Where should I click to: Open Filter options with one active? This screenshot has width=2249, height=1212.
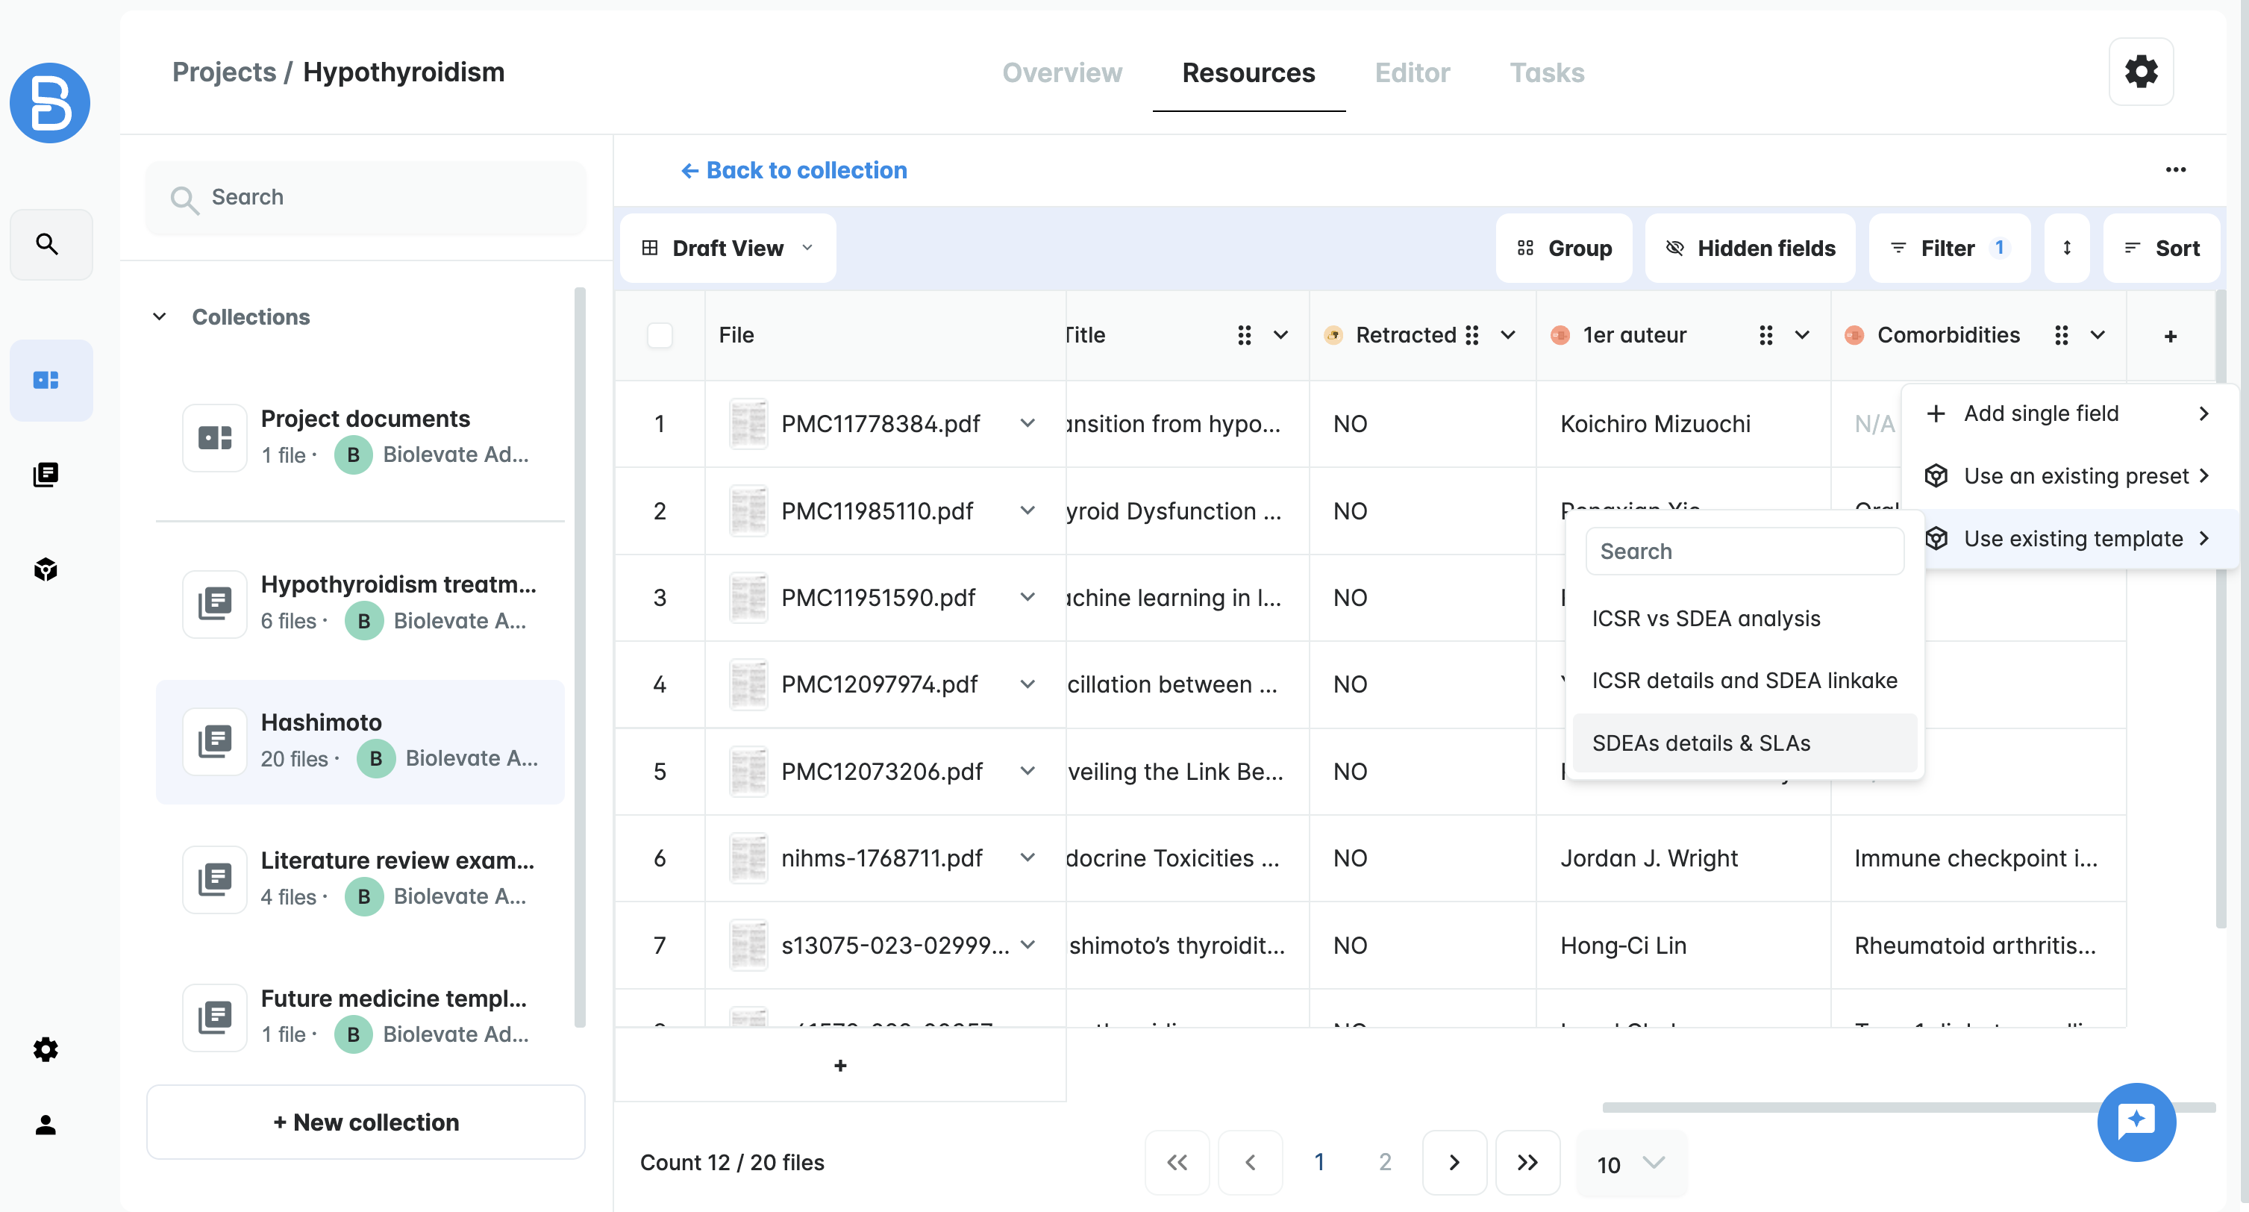(1949, 248)
